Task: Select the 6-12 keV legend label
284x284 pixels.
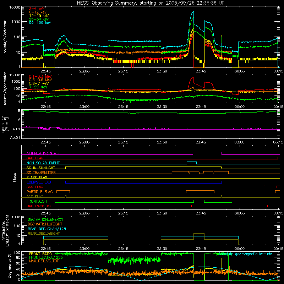Action: [x=38, y=12]
